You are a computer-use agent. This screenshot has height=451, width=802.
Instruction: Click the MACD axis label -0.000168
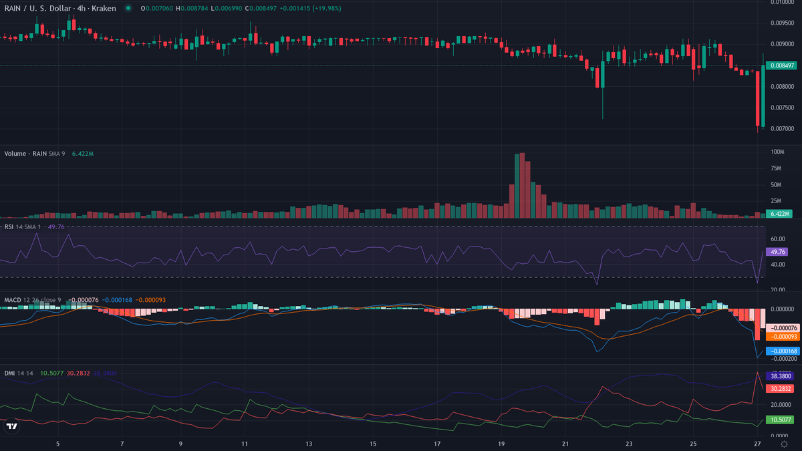tap(782, 351)
